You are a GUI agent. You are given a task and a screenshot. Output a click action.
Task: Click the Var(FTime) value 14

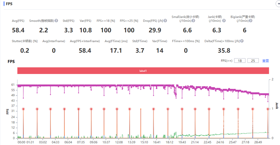pos(160,51)
